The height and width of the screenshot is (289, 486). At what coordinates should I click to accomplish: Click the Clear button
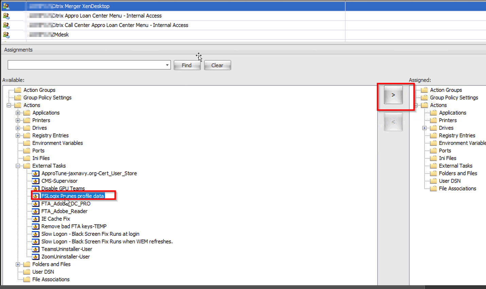pyautogui.click(x=218, y=65)
